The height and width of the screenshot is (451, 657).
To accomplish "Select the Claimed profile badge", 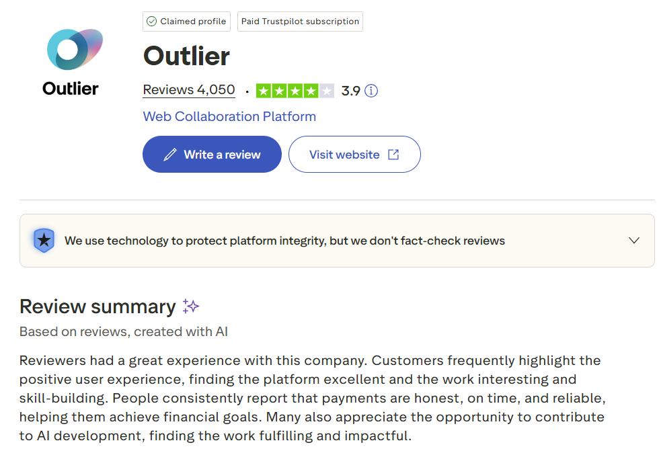I will point(186,21).
